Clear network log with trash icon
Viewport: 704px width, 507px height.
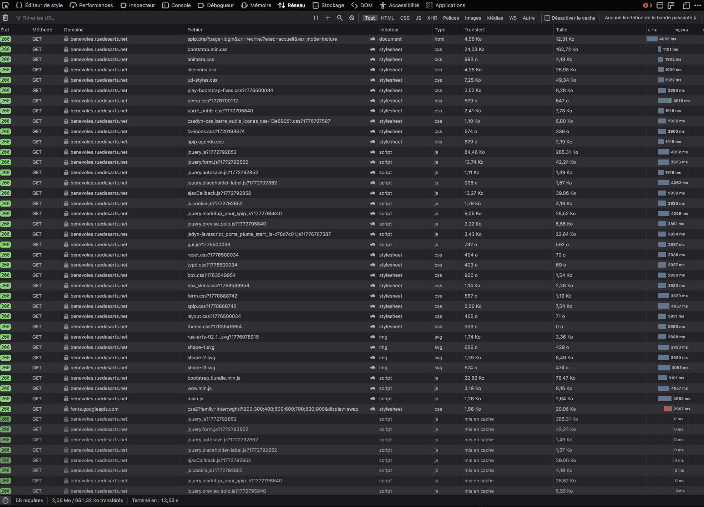[x=5, y=18]
